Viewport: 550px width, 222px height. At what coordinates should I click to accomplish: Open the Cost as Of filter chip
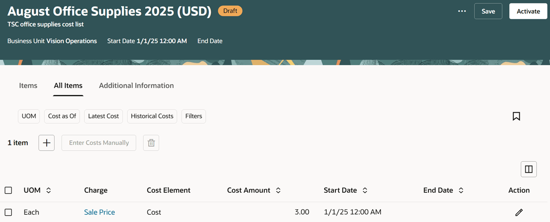62,117
